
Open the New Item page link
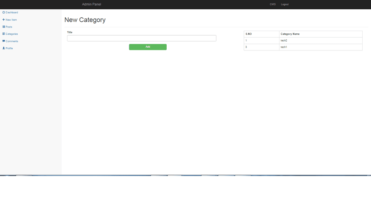click(11, 20)
